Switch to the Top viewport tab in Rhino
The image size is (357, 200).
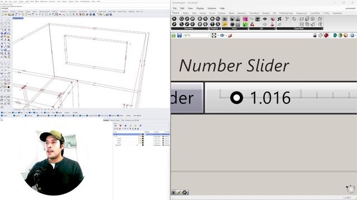coord(23,109)
